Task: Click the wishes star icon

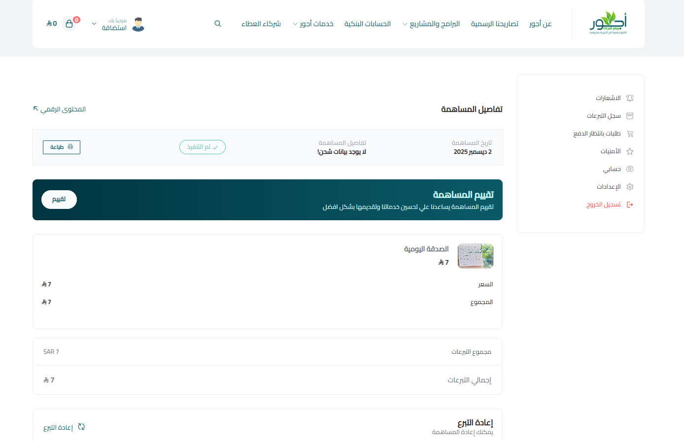Action: coord(629,151)
